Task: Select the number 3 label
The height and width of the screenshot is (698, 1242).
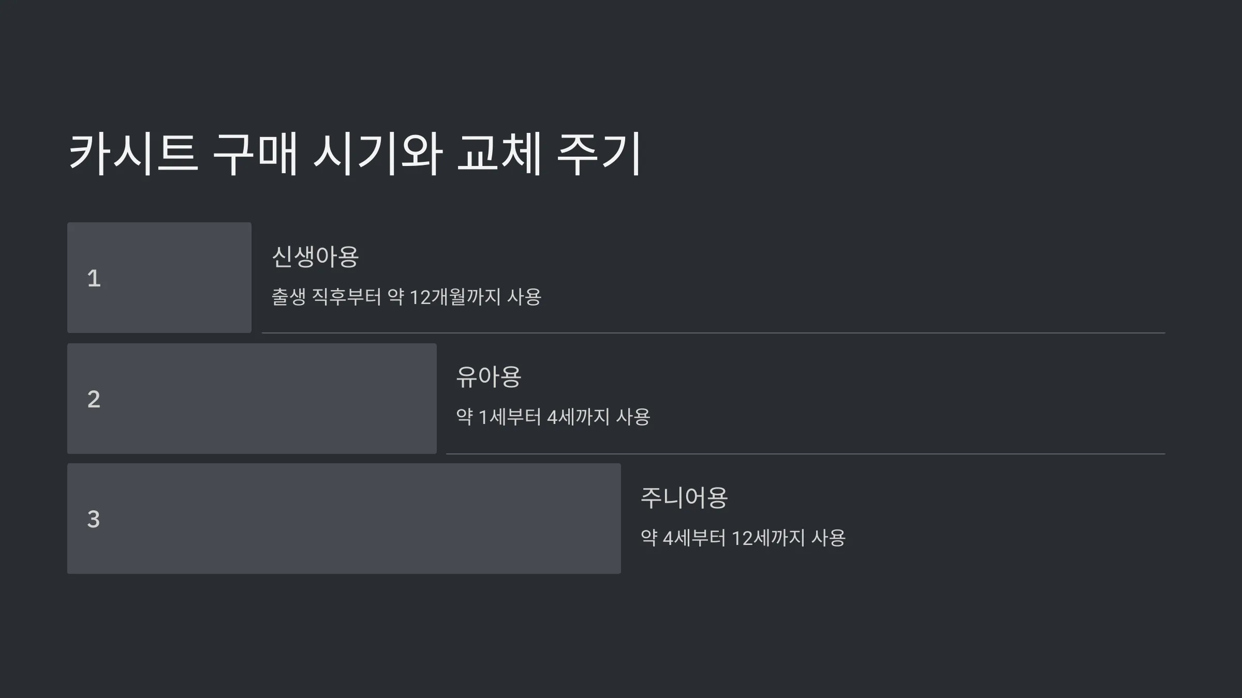Action: tap(94, 519)
